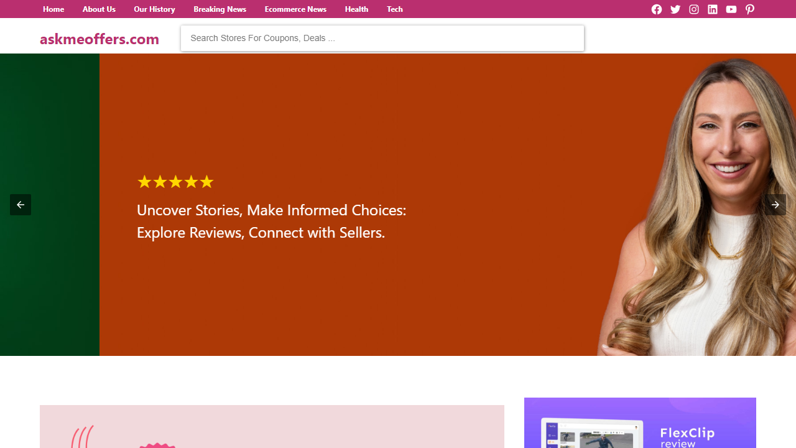
Task: Open the Our History page
Action: [x=154, y=9]
